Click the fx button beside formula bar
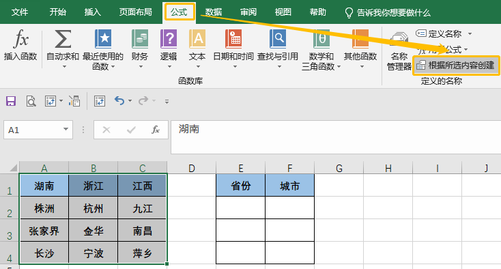 coord(156,130)
